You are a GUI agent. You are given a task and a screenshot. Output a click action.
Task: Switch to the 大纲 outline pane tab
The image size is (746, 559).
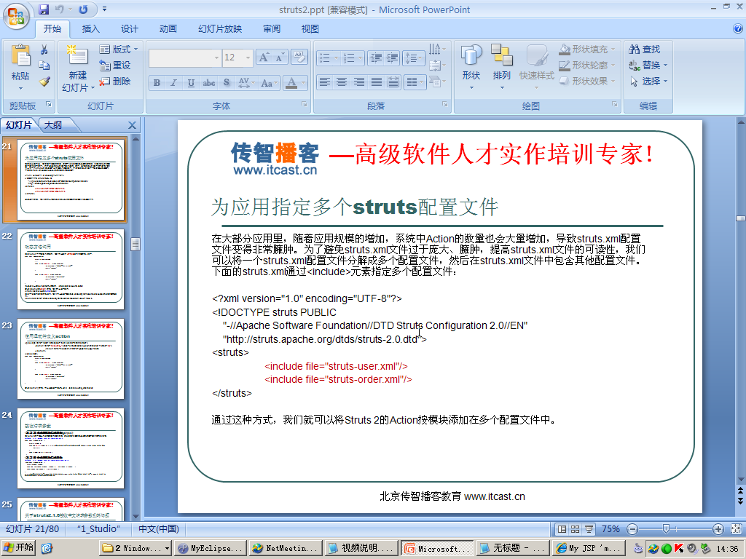[53, 125]
